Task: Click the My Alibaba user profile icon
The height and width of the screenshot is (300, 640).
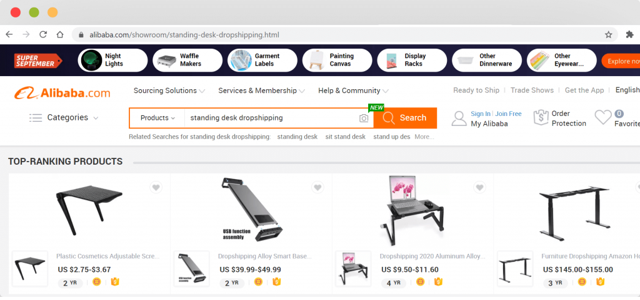Action: tap(459, 119)
